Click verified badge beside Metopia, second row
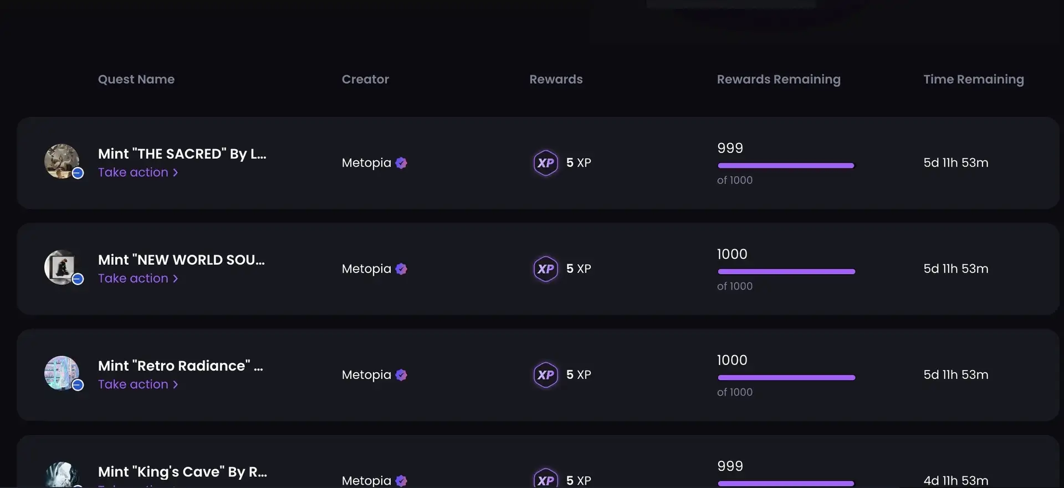This screenshot has width=1064, height=488. (x=401, y=269)
